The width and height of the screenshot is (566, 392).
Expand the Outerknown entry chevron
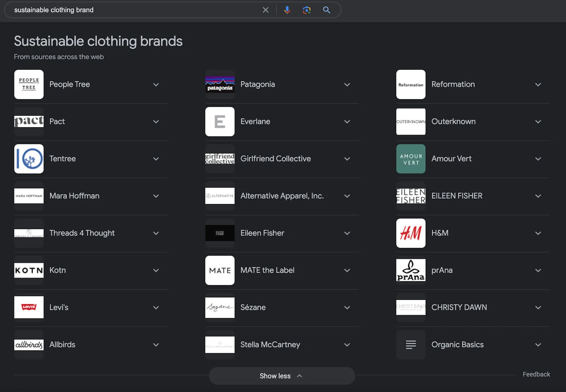pos(538,122)
